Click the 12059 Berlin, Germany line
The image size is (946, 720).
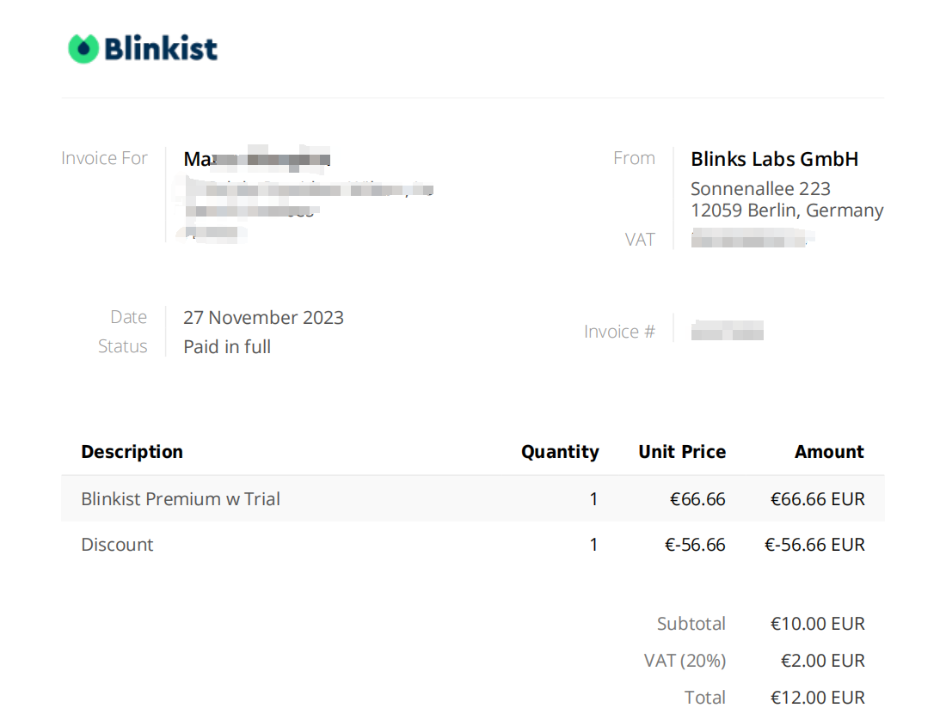[x=787, y=211]
